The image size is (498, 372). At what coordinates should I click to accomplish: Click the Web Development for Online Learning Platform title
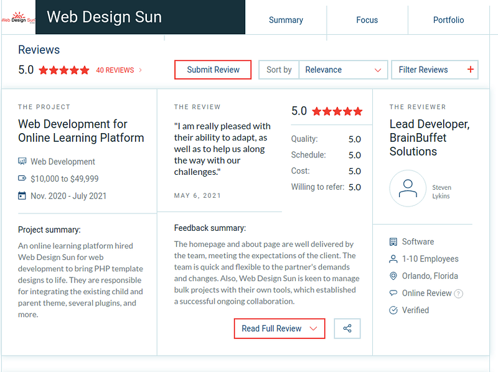click(x=81, y=131)
